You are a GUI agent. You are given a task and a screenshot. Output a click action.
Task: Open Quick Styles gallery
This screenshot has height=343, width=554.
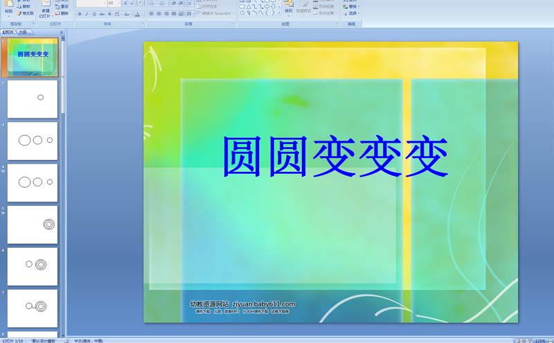(x=303, y=9)
